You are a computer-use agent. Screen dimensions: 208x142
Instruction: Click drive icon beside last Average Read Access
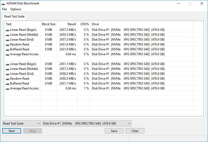pyautogui.click(x=7, y=88)
